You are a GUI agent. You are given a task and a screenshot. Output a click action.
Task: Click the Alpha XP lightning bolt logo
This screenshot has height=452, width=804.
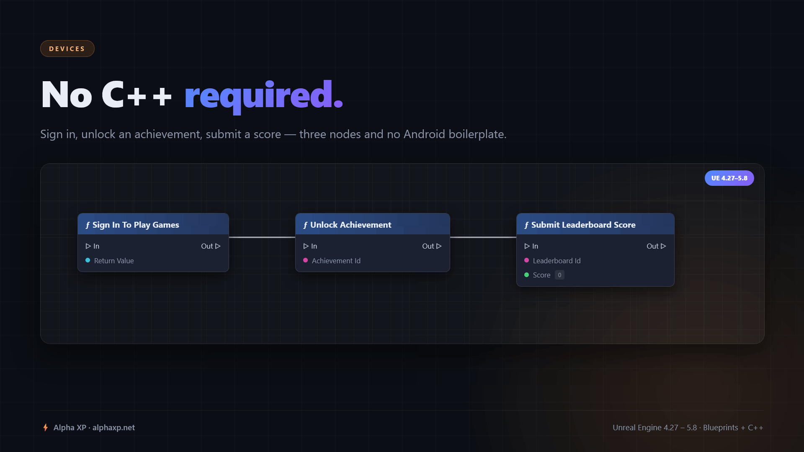[45, 427]
